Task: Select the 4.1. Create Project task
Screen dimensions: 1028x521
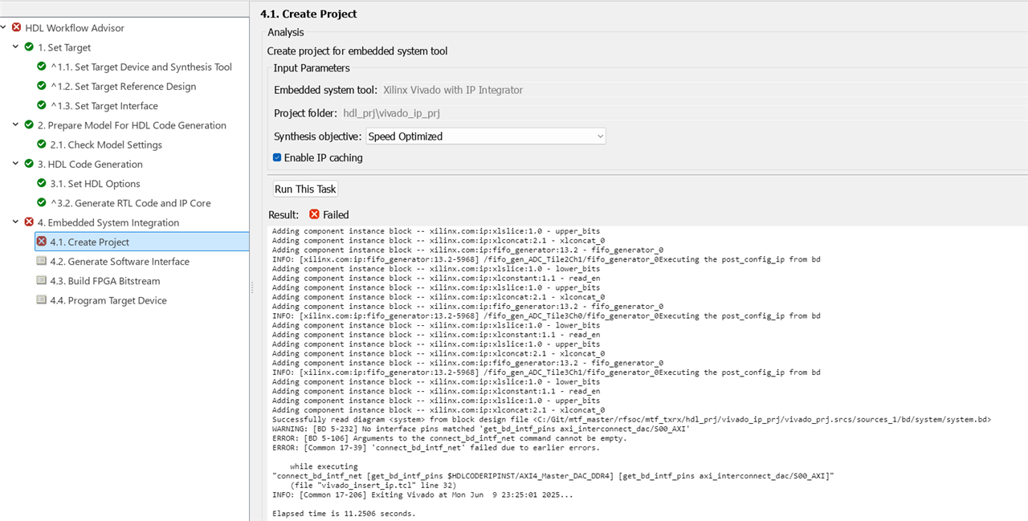Action: tap(89, 242)
